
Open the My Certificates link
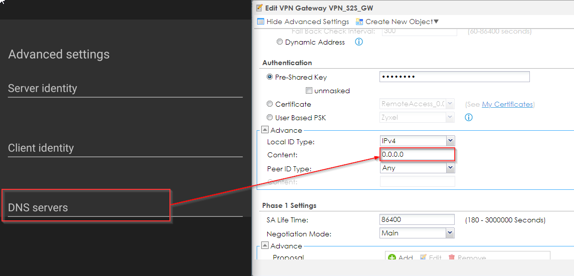click(x=507, y=104)
